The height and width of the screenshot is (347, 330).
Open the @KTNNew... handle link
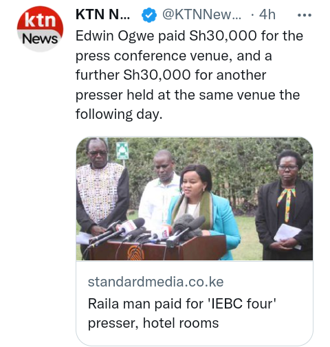click(201, 14)
